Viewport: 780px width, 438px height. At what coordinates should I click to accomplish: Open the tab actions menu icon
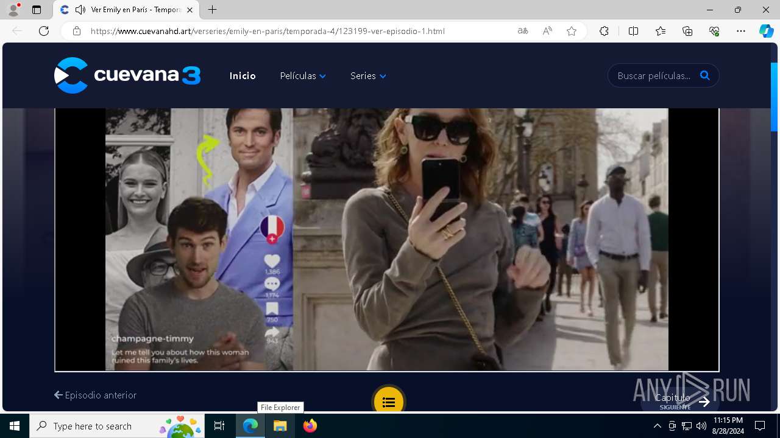click(x=37, y=10)
